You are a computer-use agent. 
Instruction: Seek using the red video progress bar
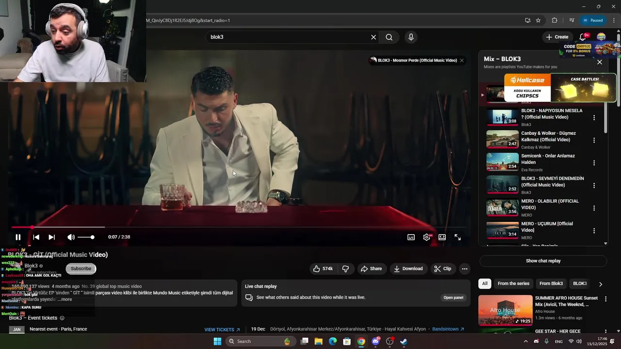239,227
